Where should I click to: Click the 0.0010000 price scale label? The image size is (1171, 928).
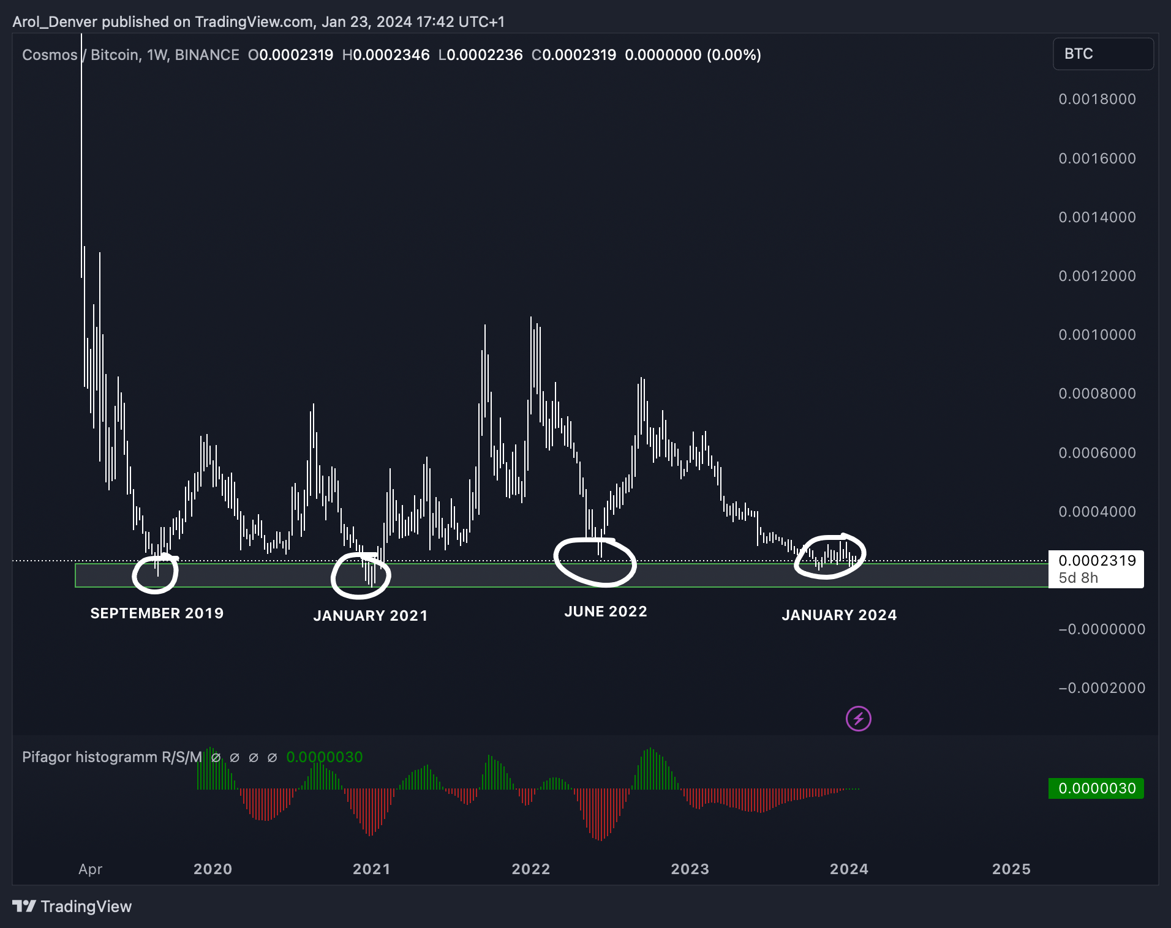tap(1097, 335)
